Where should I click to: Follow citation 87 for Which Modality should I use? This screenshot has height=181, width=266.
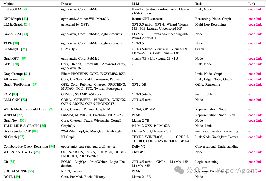pyautogui.click(x=50, y=109)
